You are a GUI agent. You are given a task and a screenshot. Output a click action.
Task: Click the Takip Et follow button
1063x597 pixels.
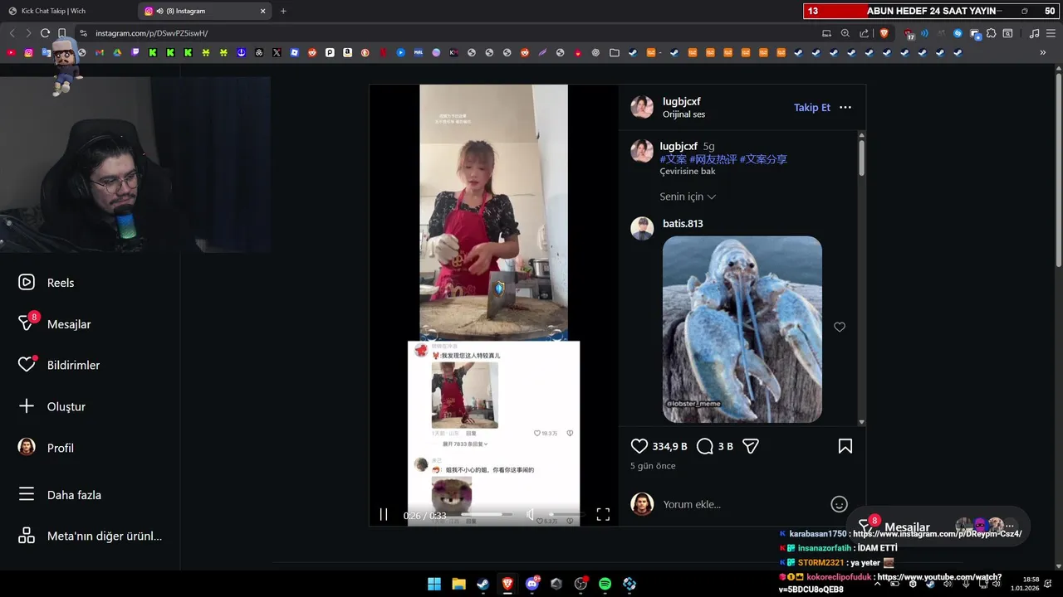[811, 108]
